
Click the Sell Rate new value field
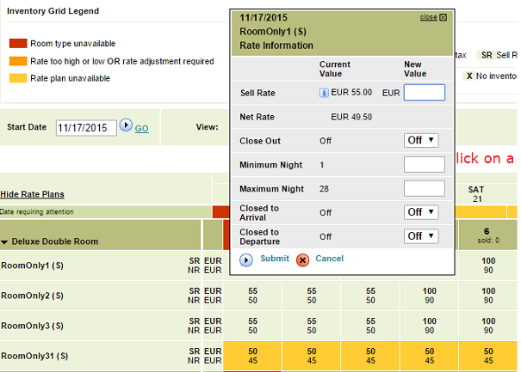pyautogui.click(x=424, y=92)
